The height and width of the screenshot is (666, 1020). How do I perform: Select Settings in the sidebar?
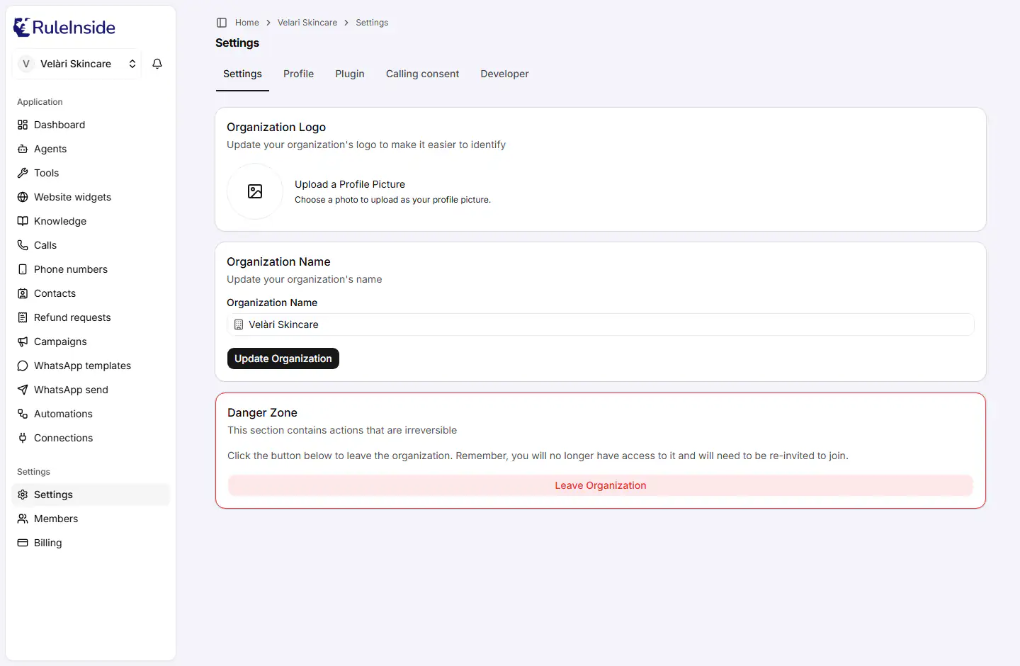tap(91, 495)
